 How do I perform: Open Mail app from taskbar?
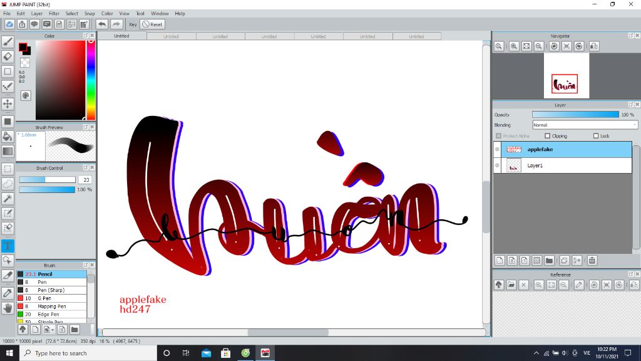click(206, 353)
